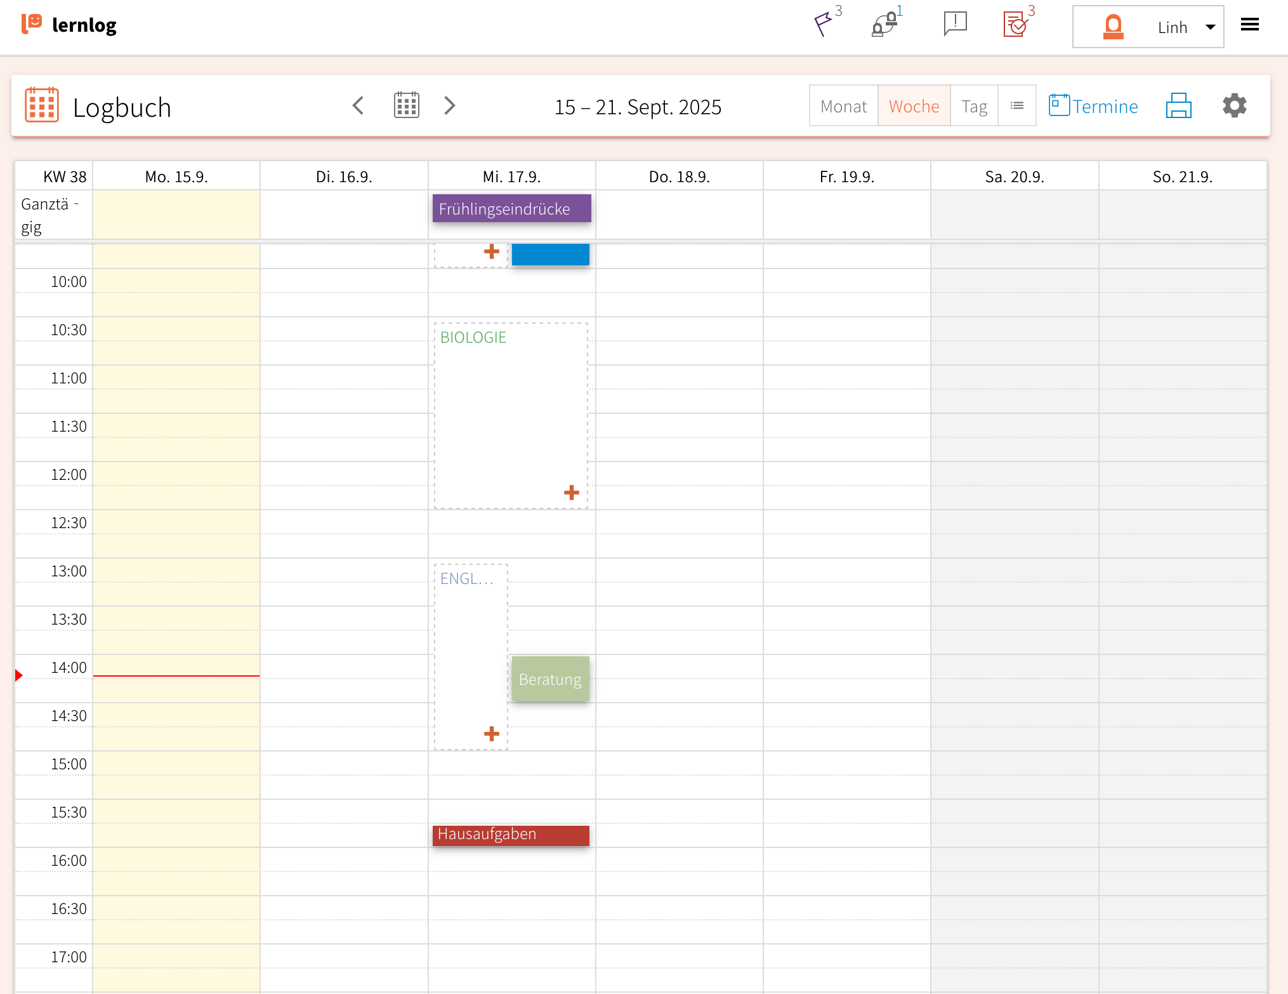Go to the previous week

[358, 105]
